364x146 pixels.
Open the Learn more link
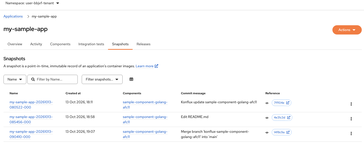click(144, 66)
